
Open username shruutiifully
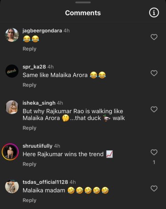[37, 146]
